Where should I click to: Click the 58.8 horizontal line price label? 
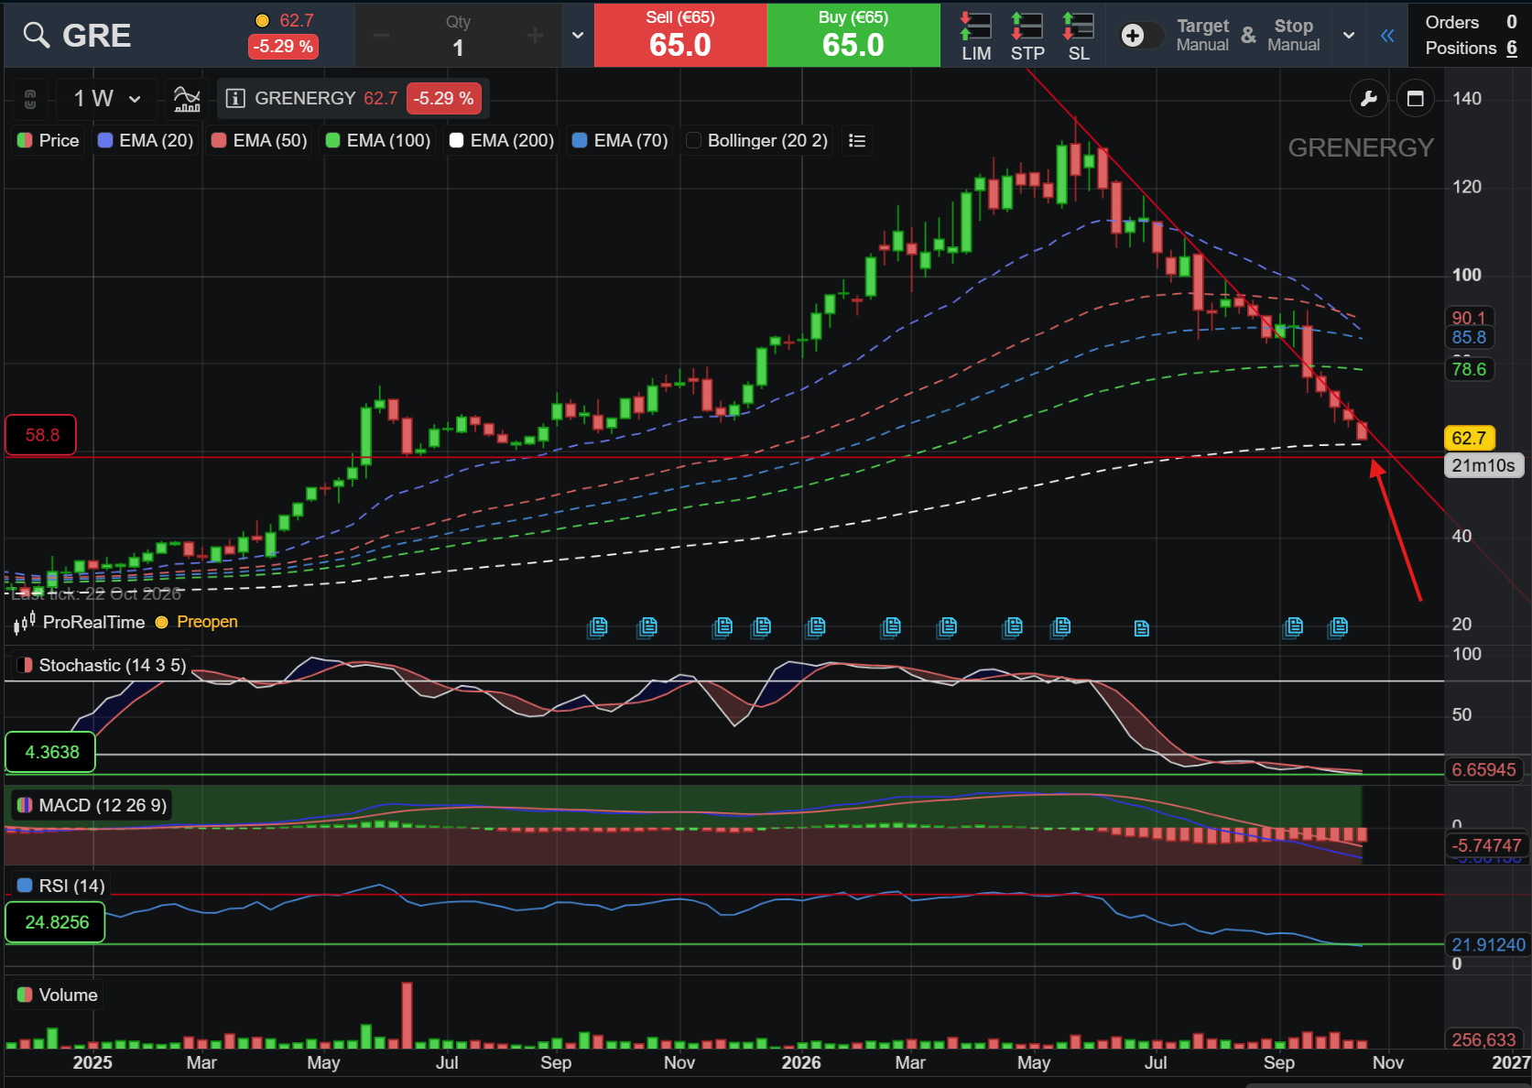click(x=41, y=435)
